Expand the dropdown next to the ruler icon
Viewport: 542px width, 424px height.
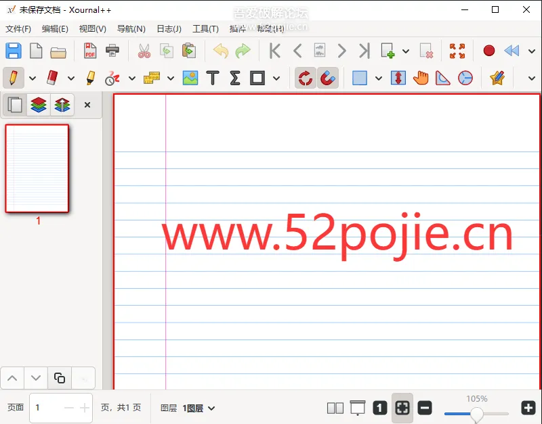click(171, 78)
